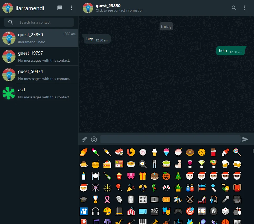Insert the bento box emoji
Viewport: 254px width, 224px height.
tap(119, 164)
